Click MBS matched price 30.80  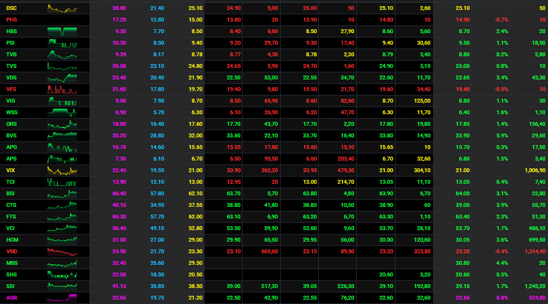(x=463, y=263)
